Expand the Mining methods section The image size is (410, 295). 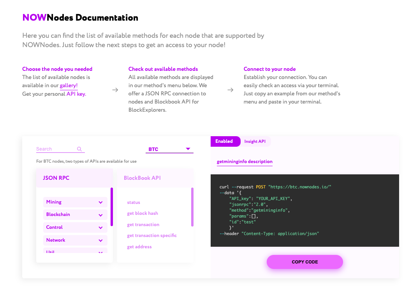pyautogui.click(x=75, y=202)
